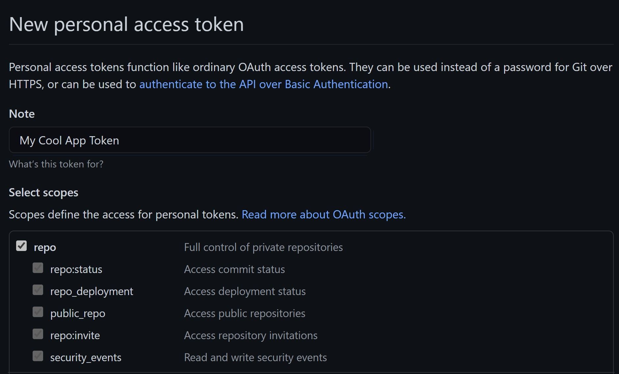Open the Basic Authentication documentation link
619x374 pixels.
(263, 84)
